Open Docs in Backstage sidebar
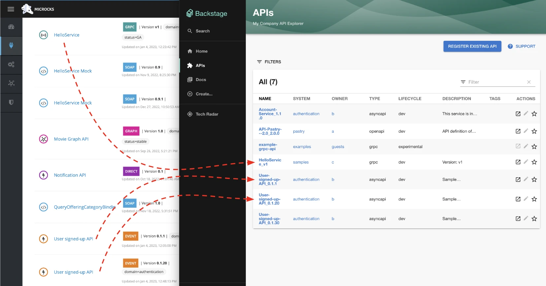This screenshot has height=286, width=546. point(212,80)
